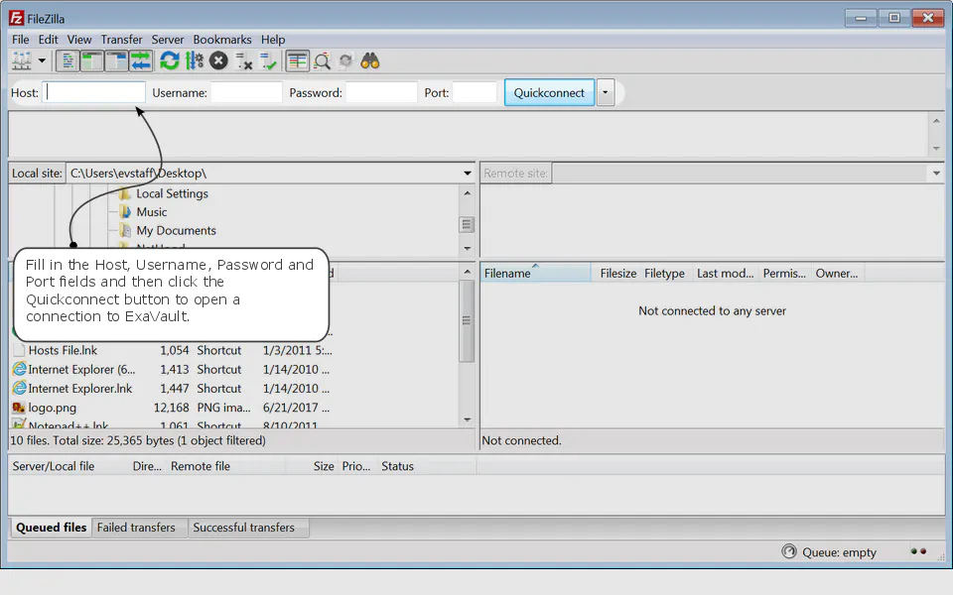Open the Site Manager icon
The height and width of the screenshot is (595, 953).
point(22,60)
